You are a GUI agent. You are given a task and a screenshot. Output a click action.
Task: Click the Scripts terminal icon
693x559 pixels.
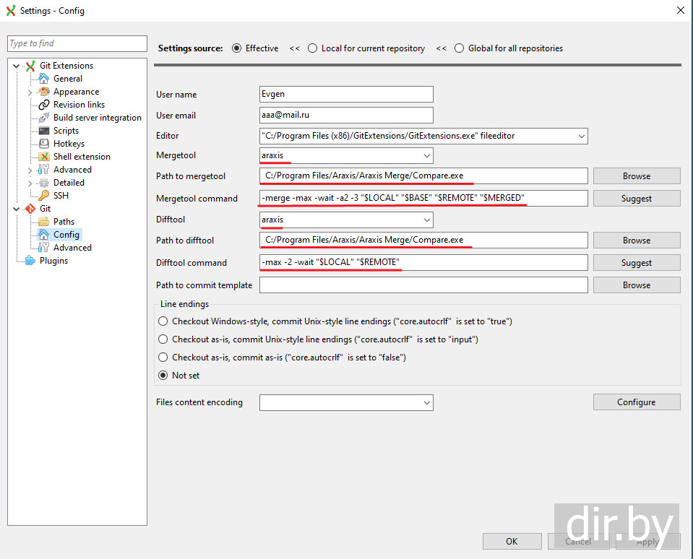(x=44, y=131)
